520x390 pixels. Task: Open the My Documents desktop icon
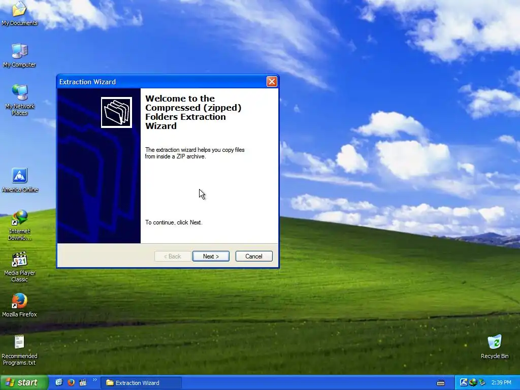point(19,13)
